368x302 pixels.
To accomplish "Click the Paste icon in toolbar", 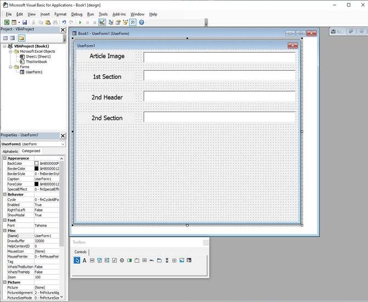I will tap(48, 23).
